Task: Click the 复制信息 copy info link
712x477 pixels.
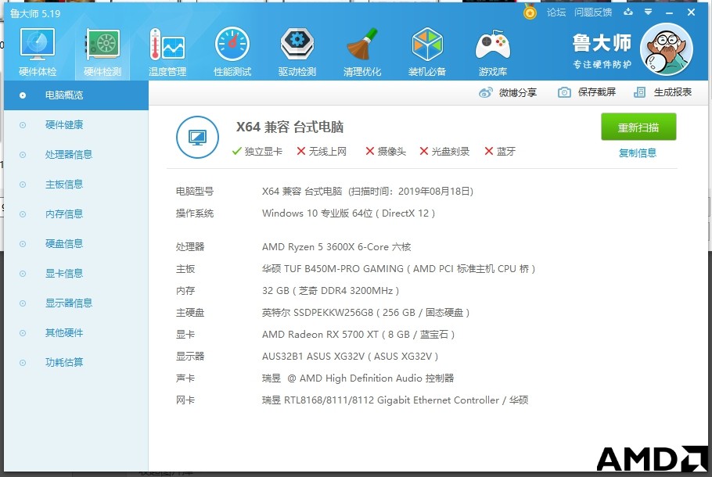Action: click(x=638, y=153)
